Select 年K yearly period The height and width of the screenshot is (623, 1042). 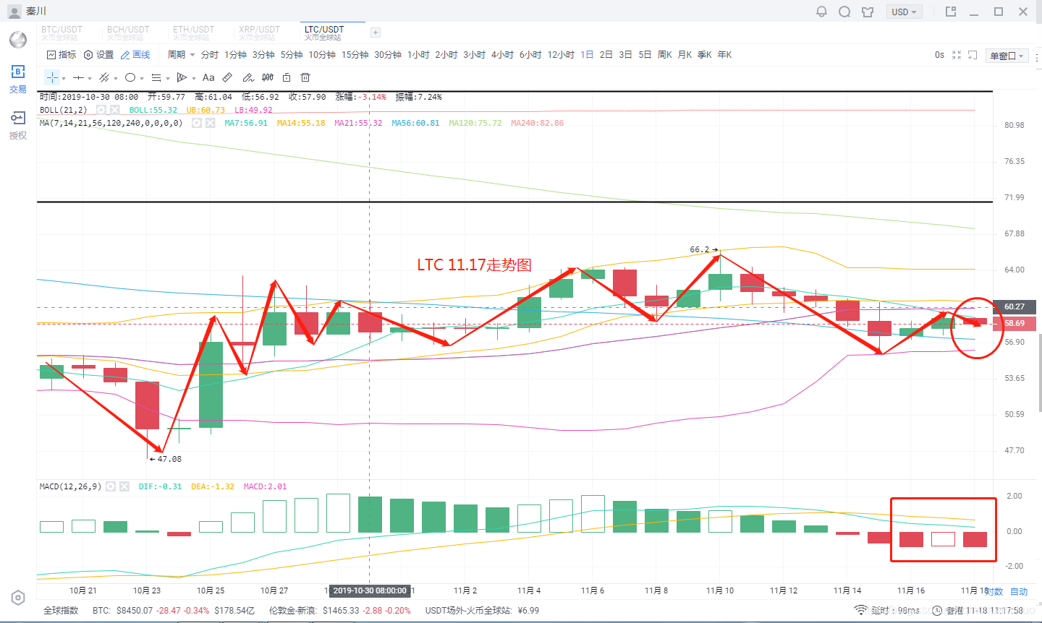[724, 55]
